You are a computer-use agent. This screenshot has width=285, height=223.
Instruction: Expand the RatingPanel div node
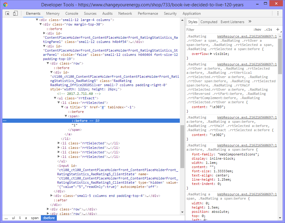[x=44, y=33]
